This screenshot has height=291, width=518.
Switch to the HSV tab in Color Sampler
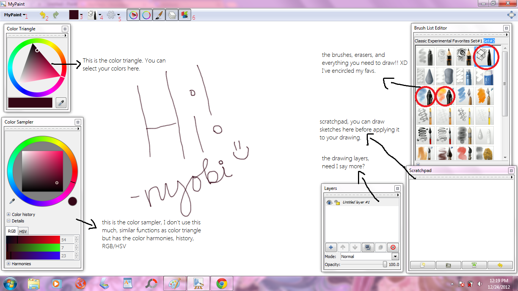[23, 231]
